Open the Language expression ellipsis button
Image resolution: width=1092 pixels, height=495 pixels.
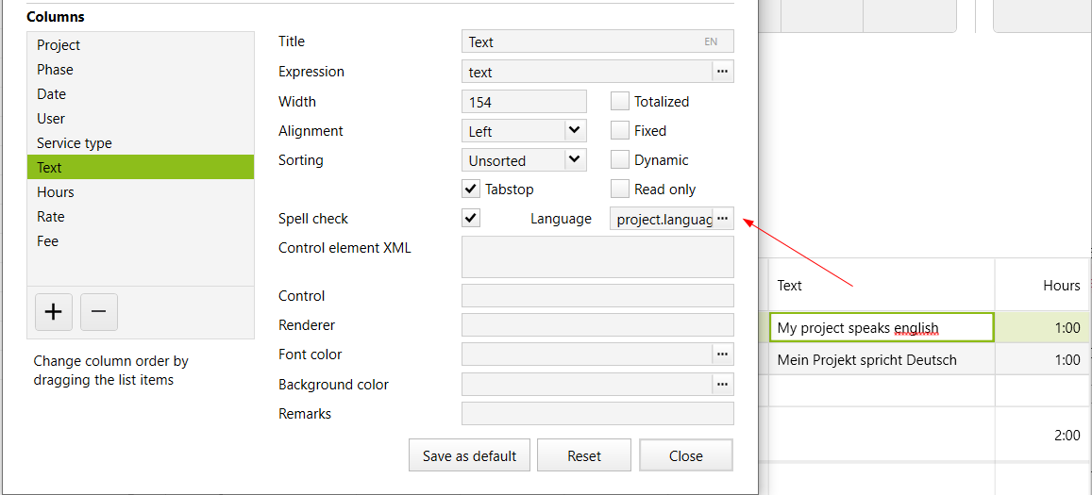tap(722, 219)
